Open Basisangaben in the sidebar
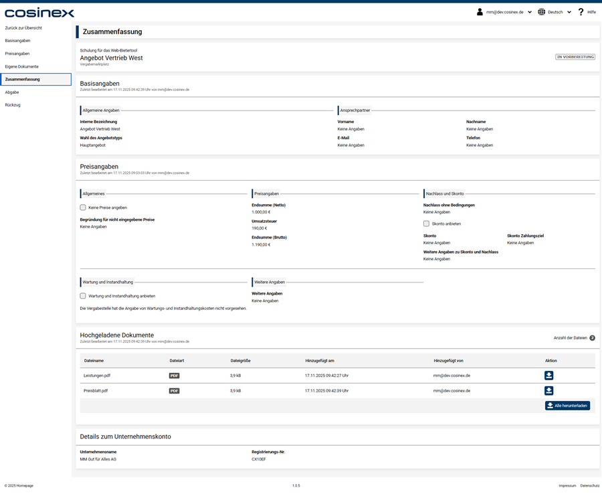This screenshot has width=602, height=494. pos(17,41)
